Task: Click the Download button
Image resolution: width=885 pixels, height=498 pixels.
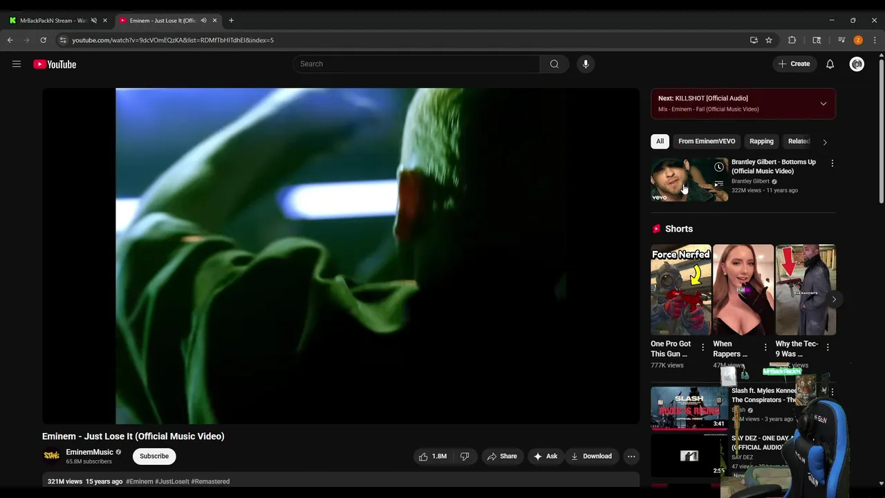Action: (591, 456)
